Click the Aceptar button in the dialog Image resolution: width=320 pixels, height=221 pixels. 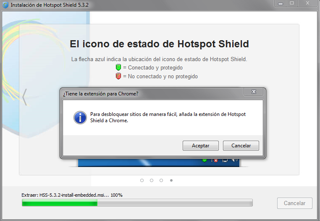coord(201,146)
